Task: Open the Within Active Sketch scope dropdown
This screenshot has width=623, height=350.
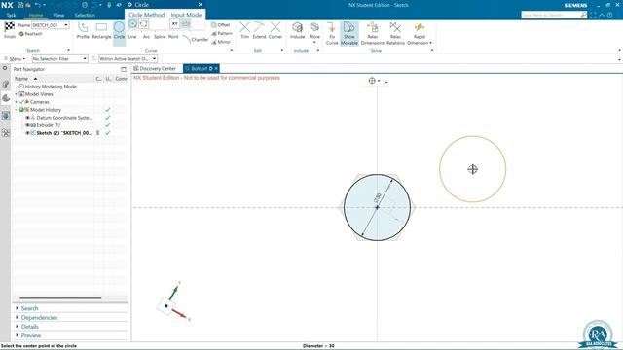Action: pos(155,58)
